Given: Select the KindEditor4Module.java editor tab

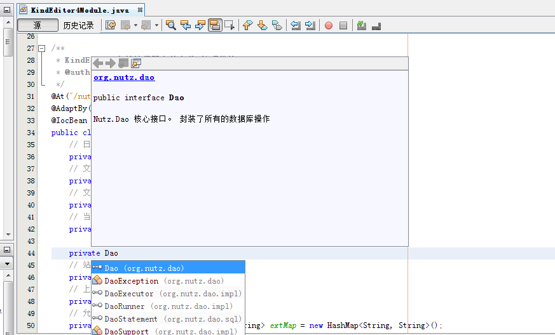Looking at the screenshot, I should [79, 10].
